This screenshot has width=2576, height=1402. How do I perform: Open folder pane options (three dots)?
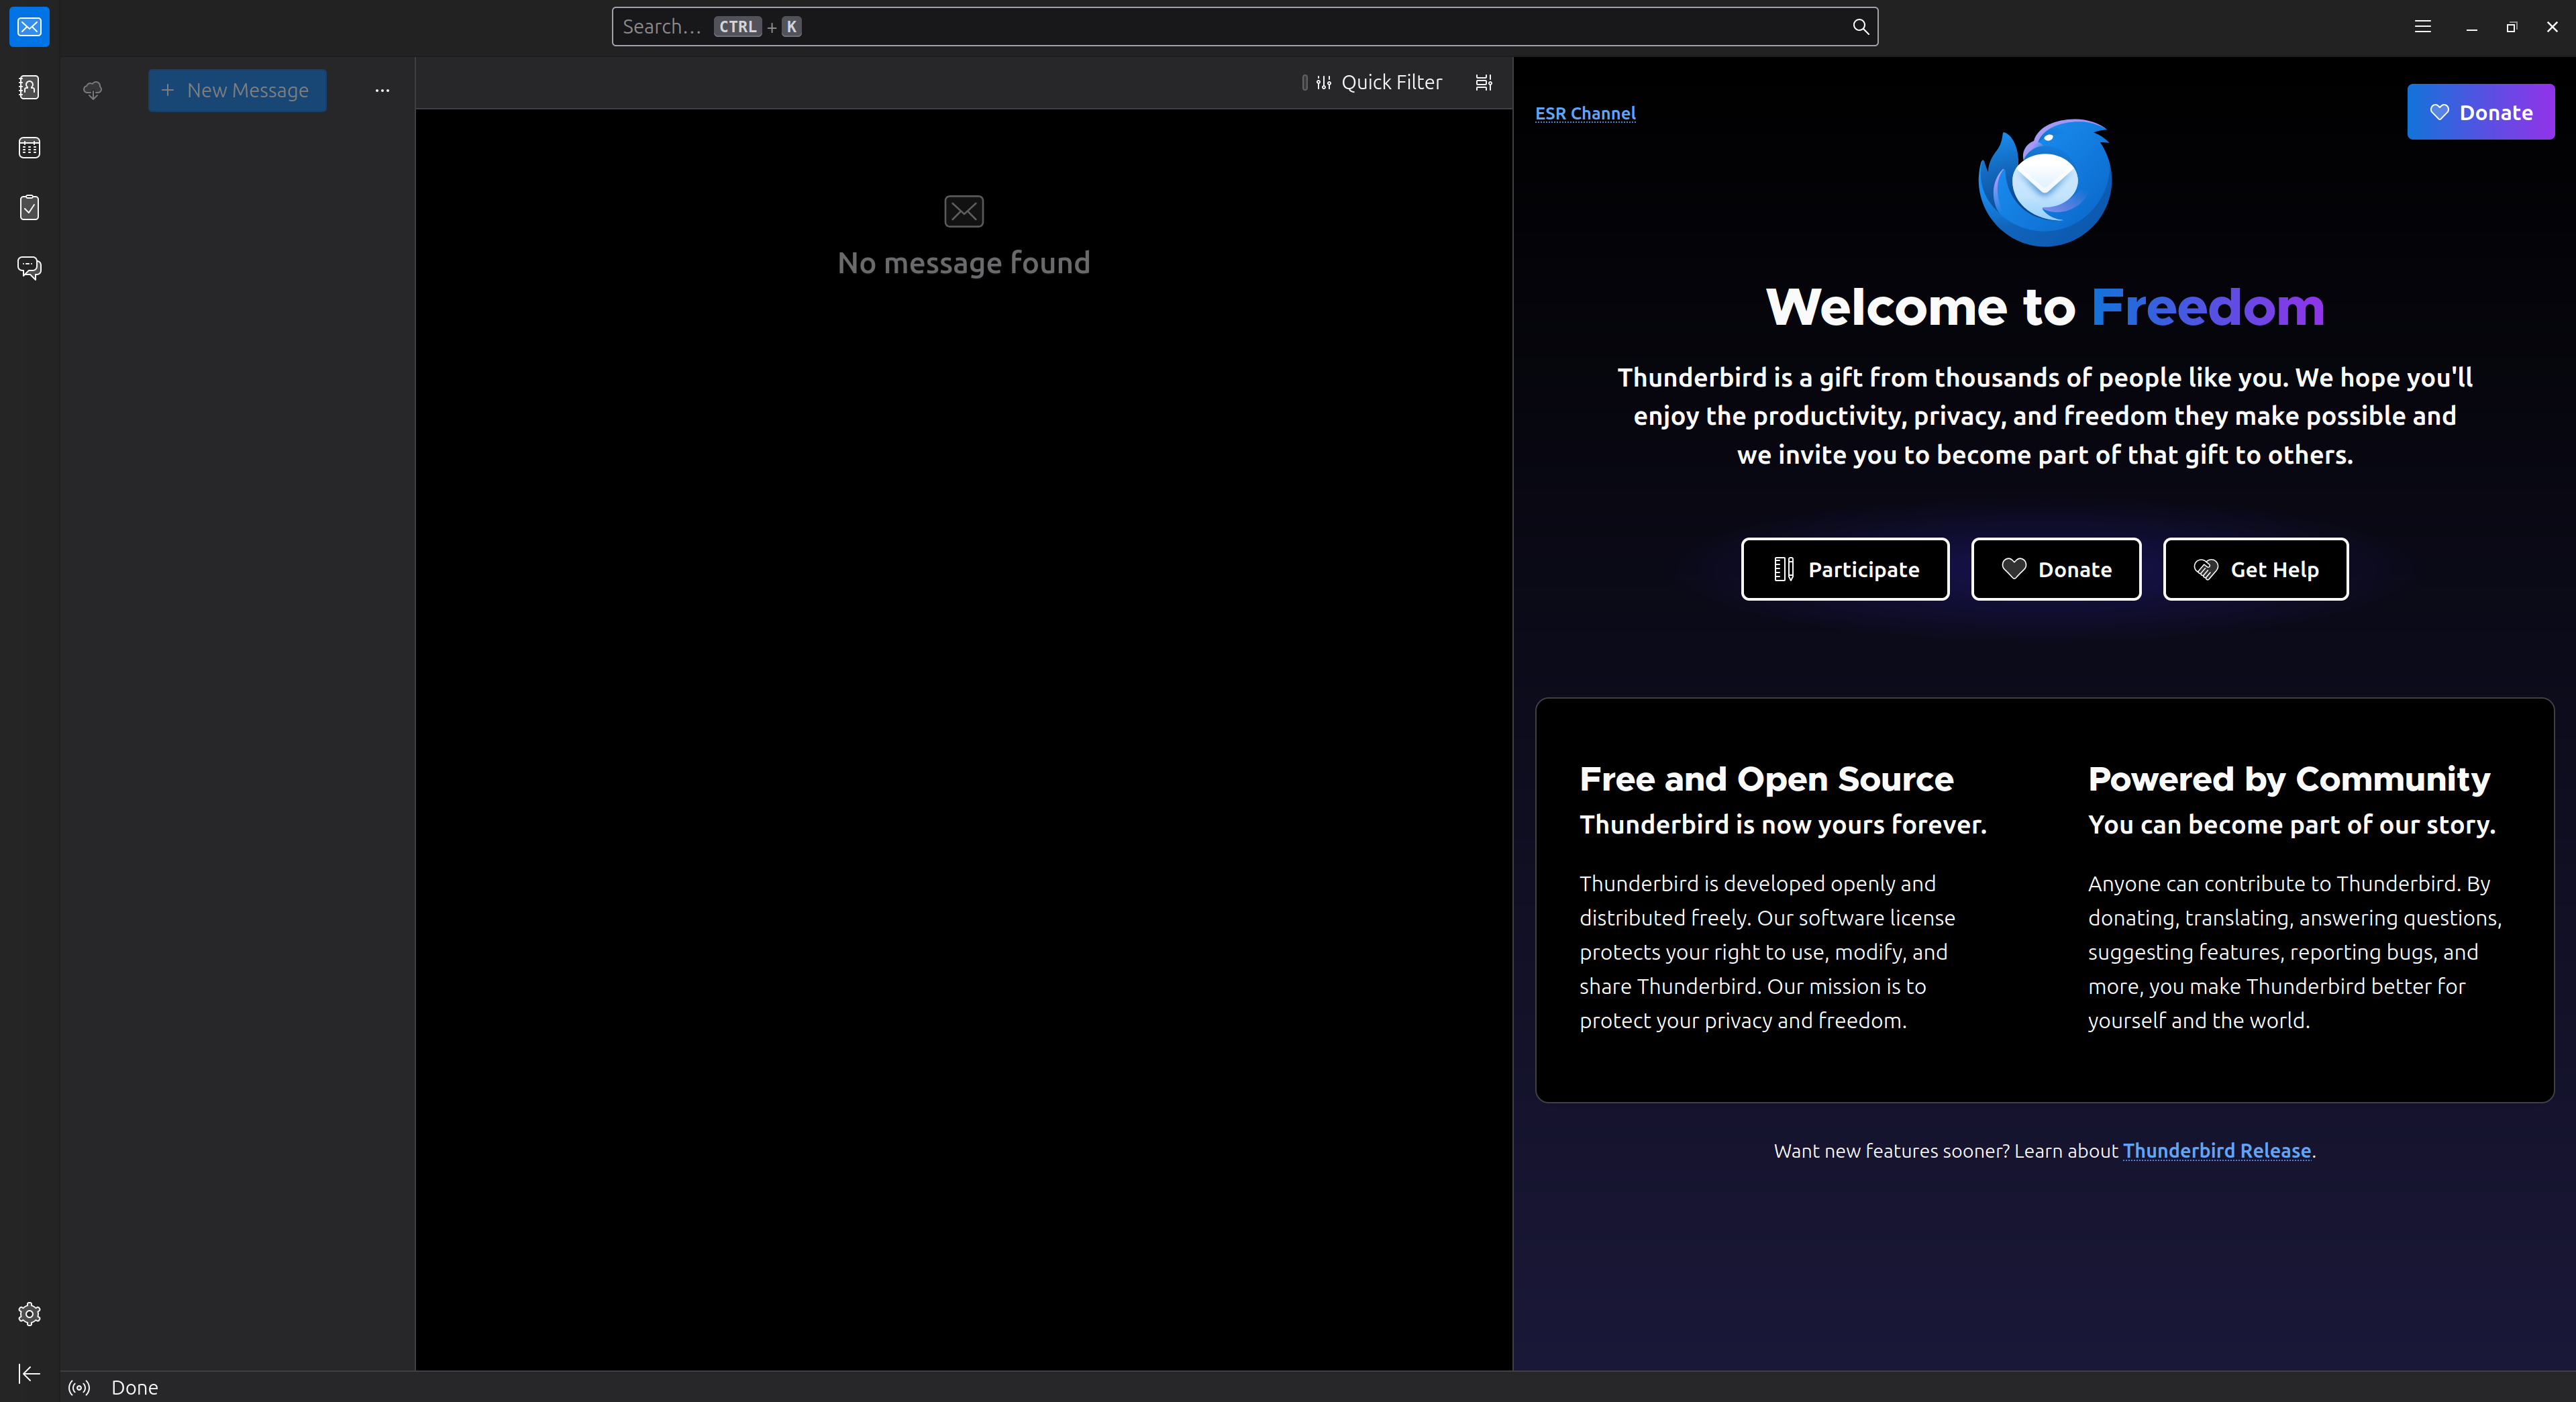tap(382, 90)
